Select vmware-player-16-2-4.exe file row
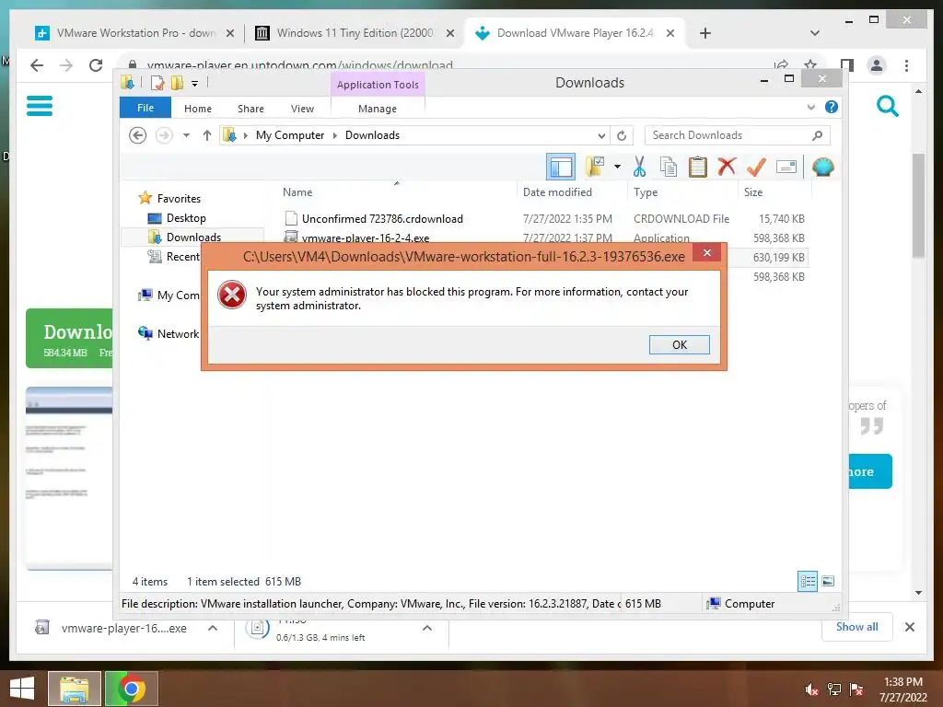The image size is (943, 707). [544, 238]
